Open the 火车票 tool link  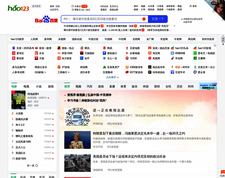coord(151,6)
